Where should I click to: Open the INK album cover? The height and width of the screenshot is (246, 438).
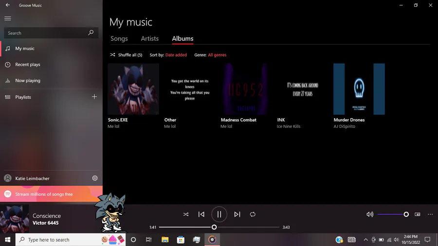(x=303, y=89)
